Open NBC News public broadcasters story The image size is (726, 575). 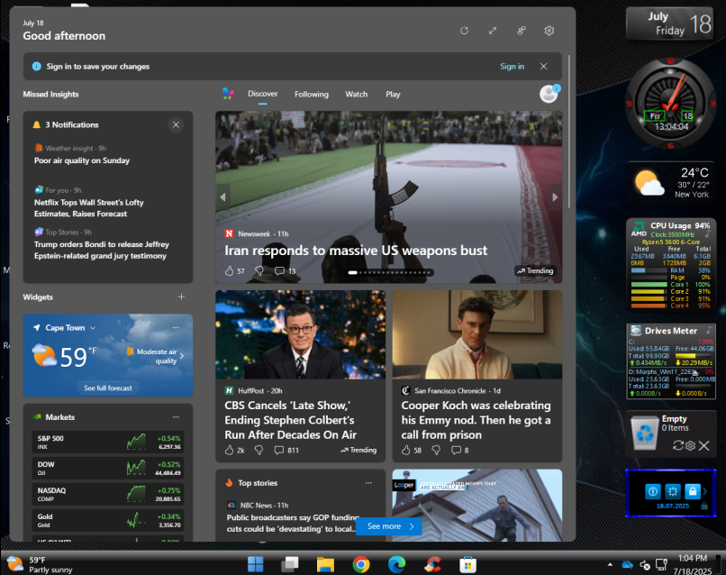[x=293, y=523]
